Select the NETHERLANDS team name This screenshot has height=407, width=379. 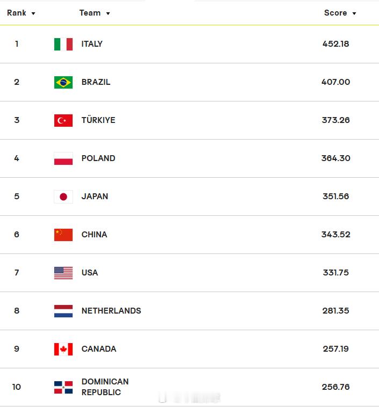click(111, 311)
